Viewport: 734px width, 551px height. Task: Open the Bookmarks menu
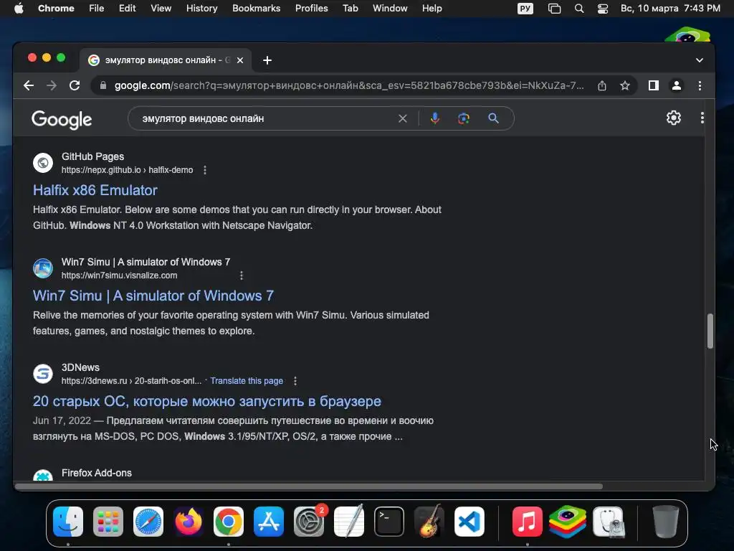pos(256,9)
